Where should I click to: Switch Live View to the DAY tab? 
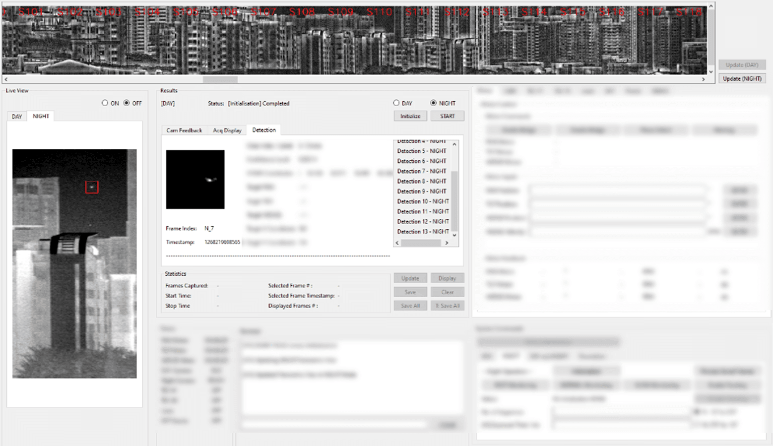[x=17, y=117]
